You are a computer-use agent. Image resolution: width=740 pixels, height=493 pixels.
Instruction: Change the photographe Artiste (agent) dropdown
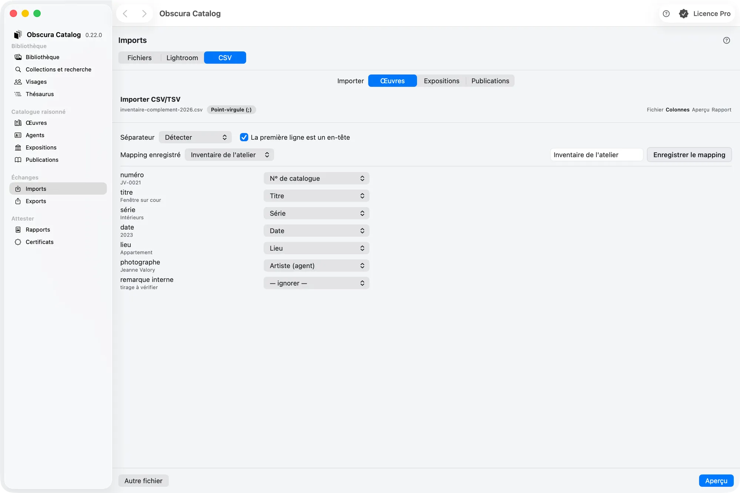316,266
